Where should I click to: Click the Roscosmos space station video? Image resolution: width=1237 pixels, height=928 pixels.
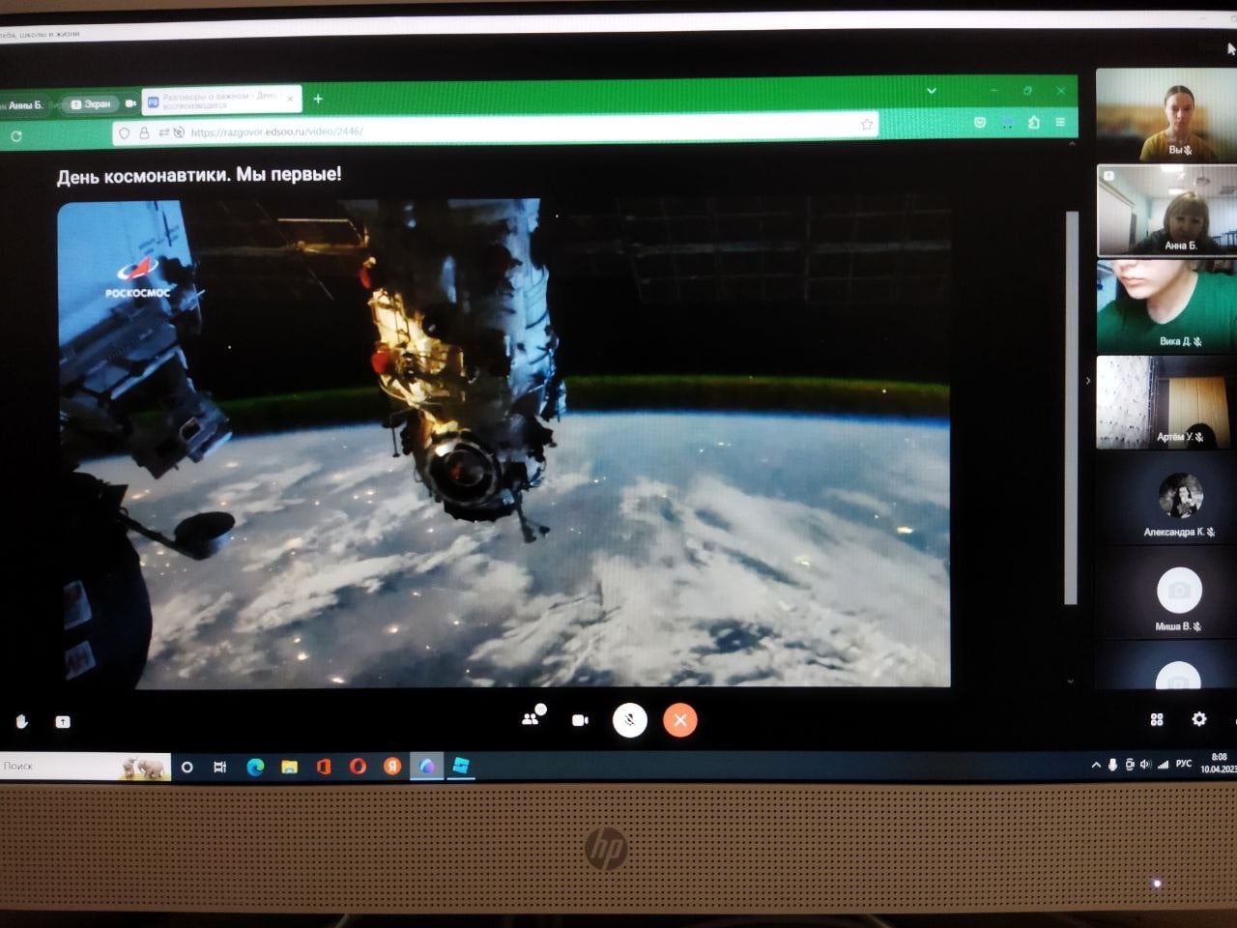pyautogui.click(x=504, y=443)
